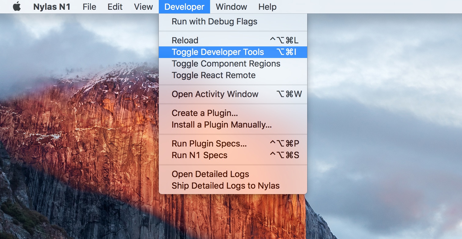Choose Toggle React Remote

(233, 75)
